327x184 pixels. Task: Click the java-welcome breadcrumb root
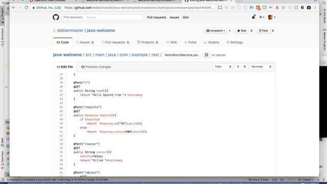67,55
